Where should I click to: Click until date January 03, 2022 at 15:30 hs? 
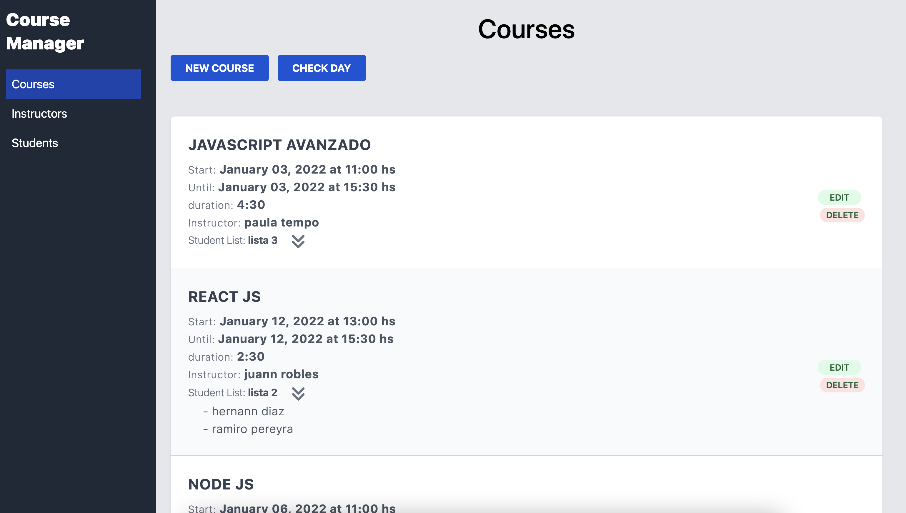pyautogui.click(x=307, y=187)
